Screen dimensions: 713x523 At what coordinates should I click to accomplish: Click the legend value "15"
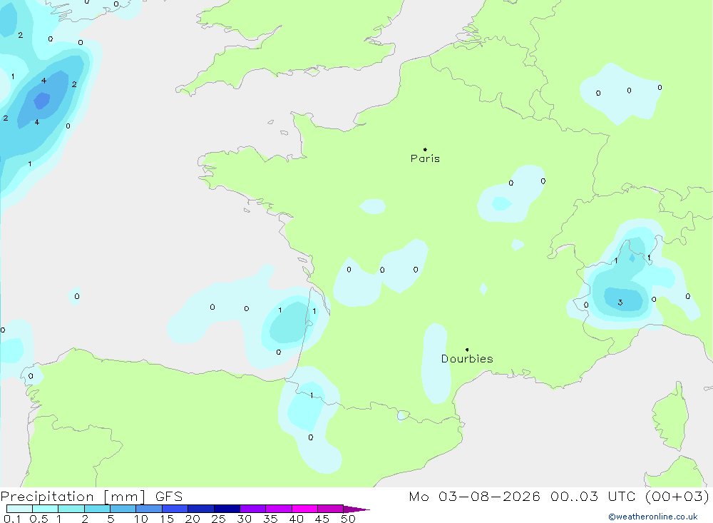[x=167, y=519]
